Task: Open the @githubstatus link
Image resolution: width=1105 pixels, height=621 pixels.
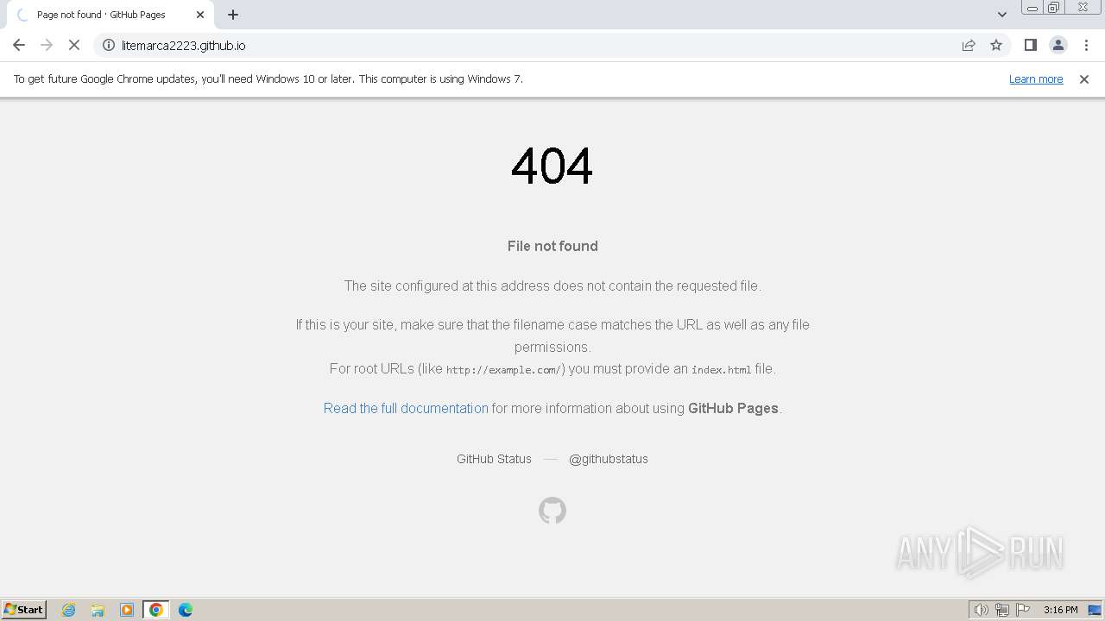Action: (609, 459)
